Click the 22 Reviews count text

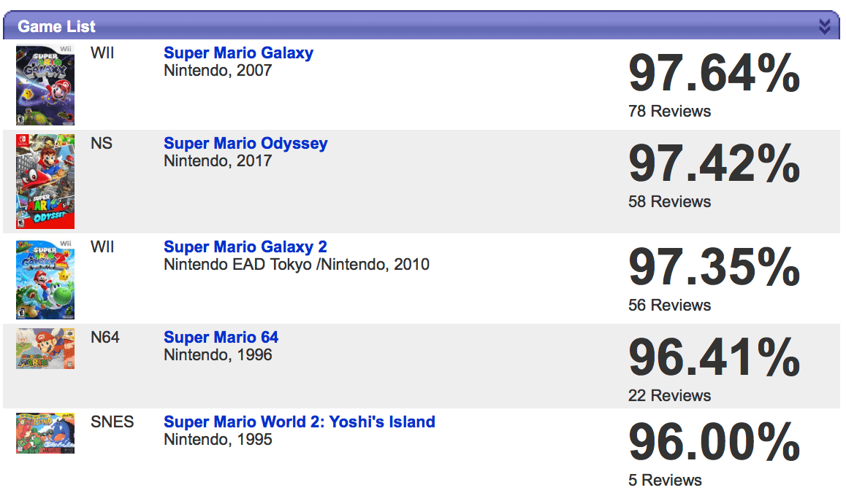[x=670, y=395]
